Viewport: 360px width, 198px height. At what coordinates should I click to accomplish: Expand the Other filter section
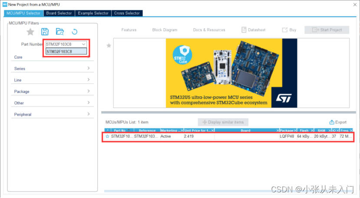(x=53, y=103)
